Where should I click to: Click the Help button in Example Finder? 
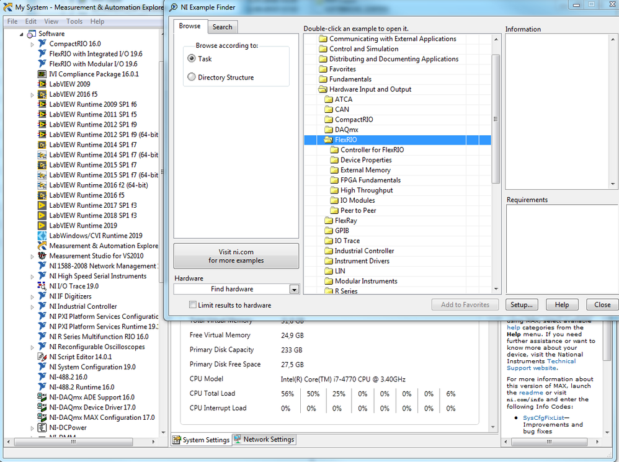point(562,304)
